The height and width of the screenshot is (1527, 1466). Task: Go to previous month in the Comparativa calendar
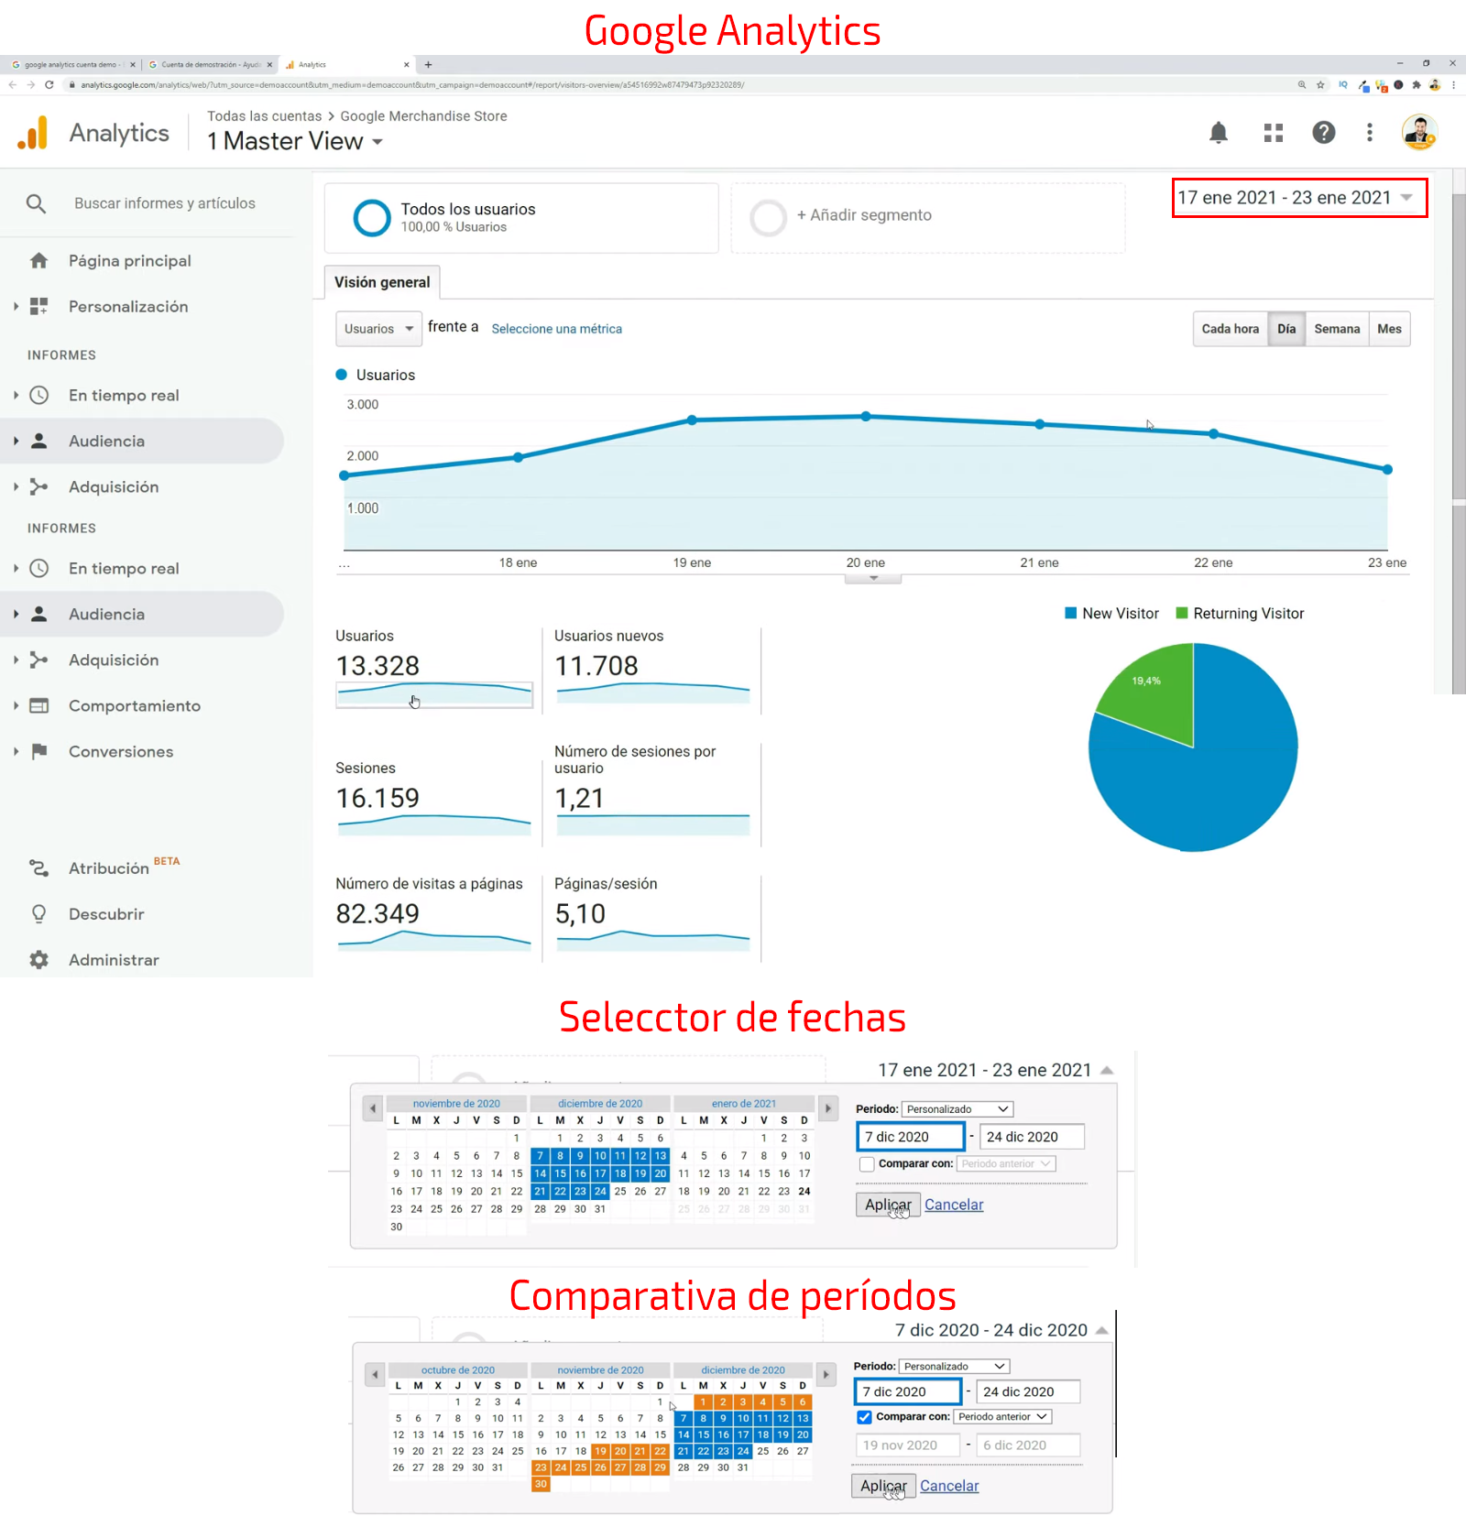pos(374,1375)
